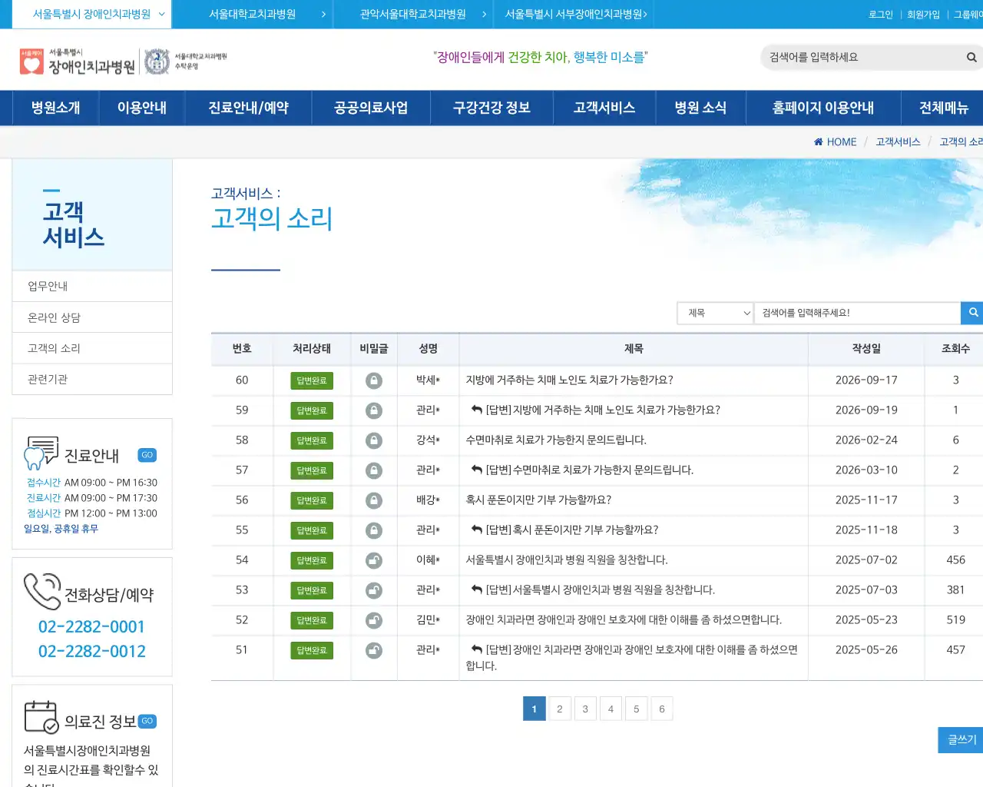This screenshot has height=787, width=983.
Task: Click the reply arrow icon in row 53
Action: point(477,589)
